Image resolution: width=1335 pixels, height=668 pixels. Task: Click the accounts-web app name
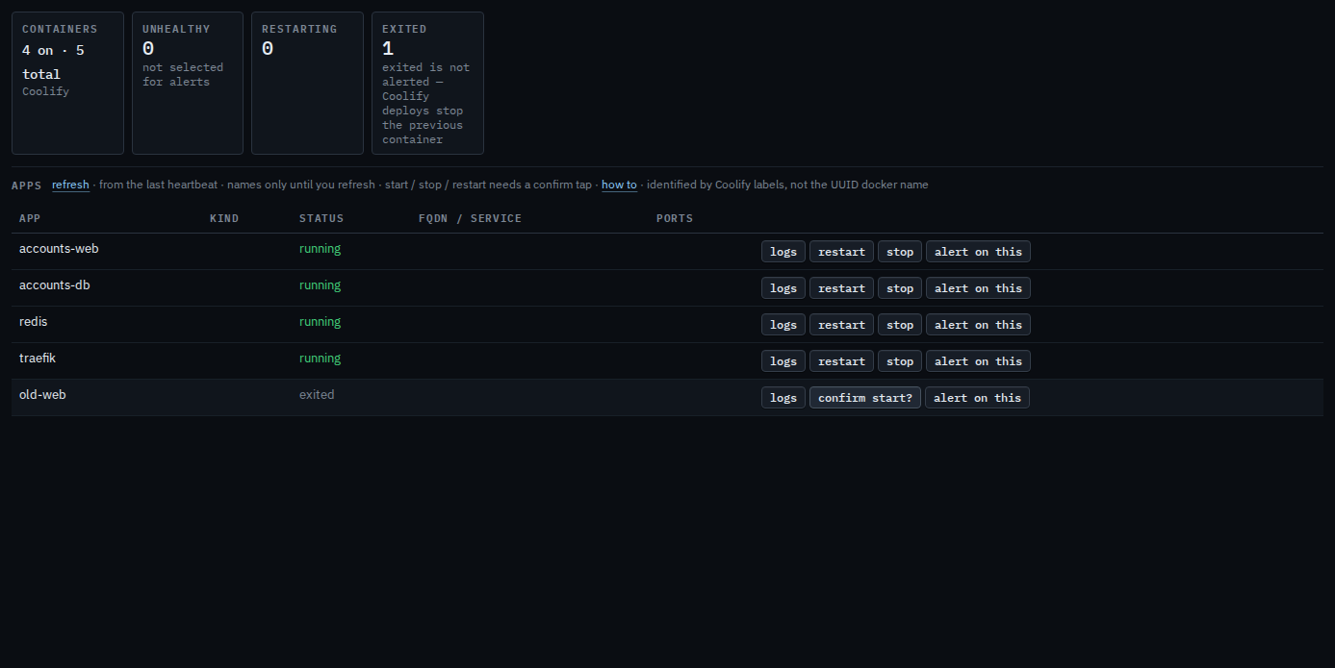pyautogui.click(x=59, y=249)
